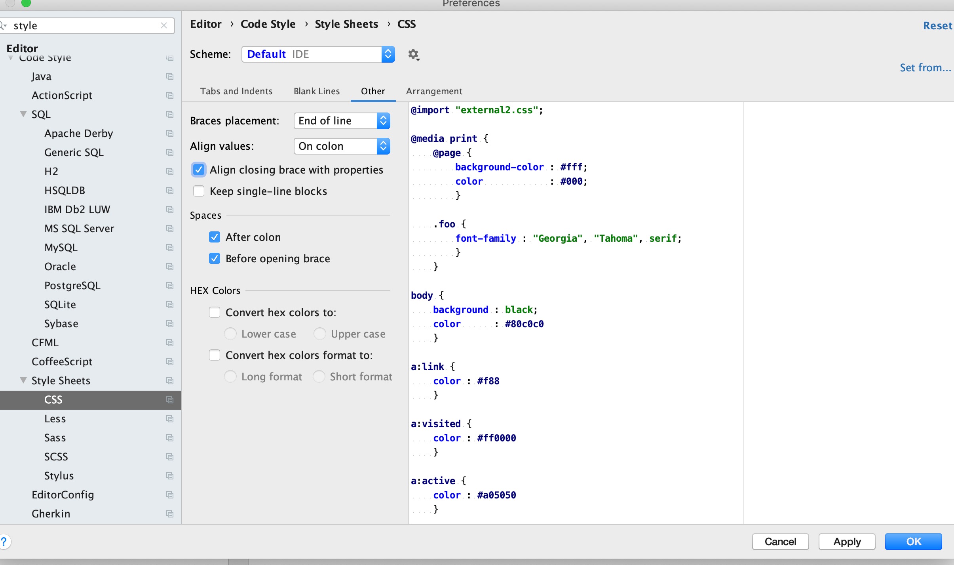The height and width of the screenshot is (565, 954).
Task: Switch to Tabs and Indents tab
Action: (x=236, y=91)
